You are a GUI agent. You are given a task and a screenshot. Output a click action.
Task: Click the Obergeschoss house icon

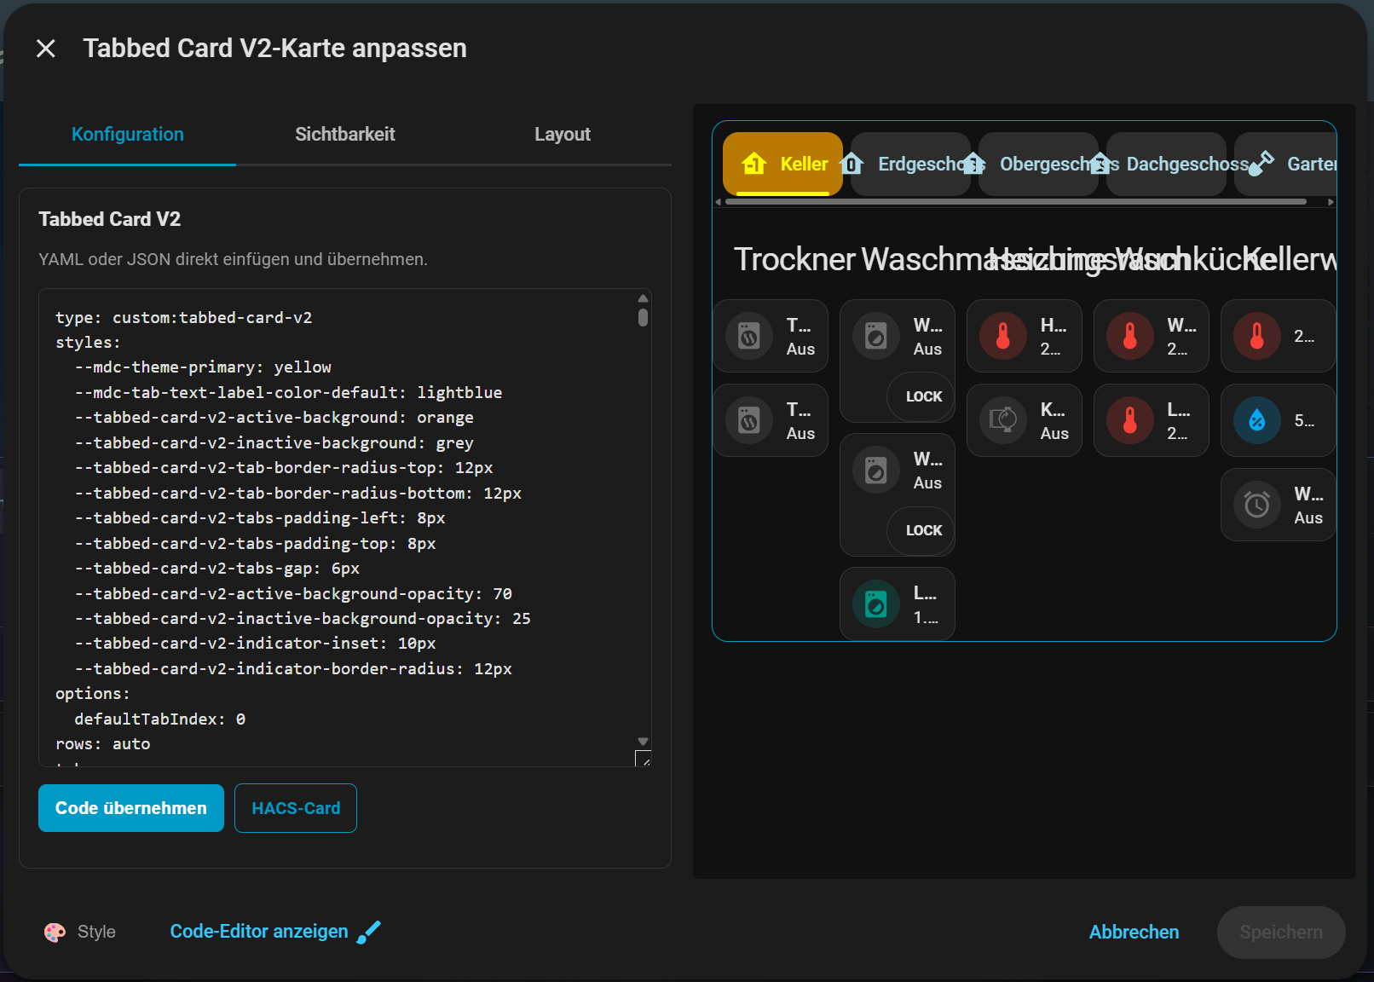(x=973, y=164)
